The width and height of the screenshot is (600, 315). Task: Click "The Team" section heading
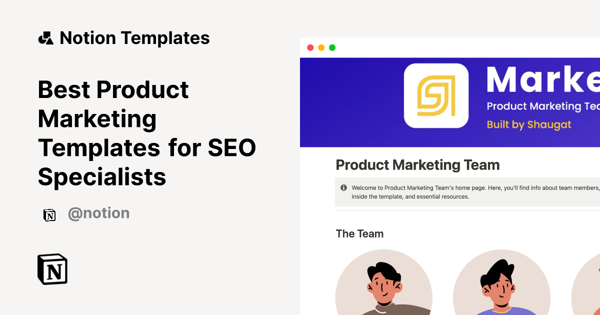(359, 233)
